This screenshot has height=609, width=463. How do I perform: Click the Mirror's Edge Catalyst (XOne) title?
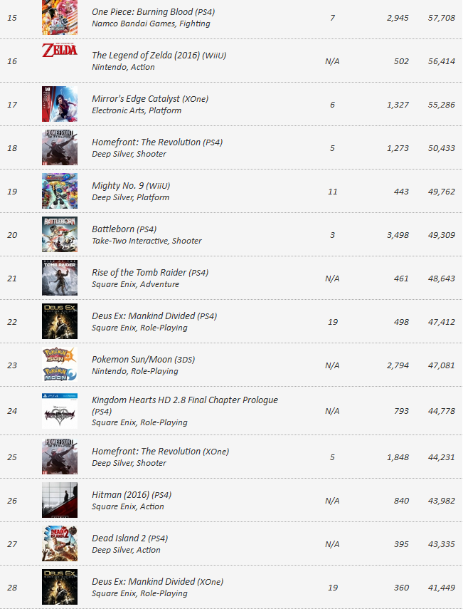[x=150, y=99]
